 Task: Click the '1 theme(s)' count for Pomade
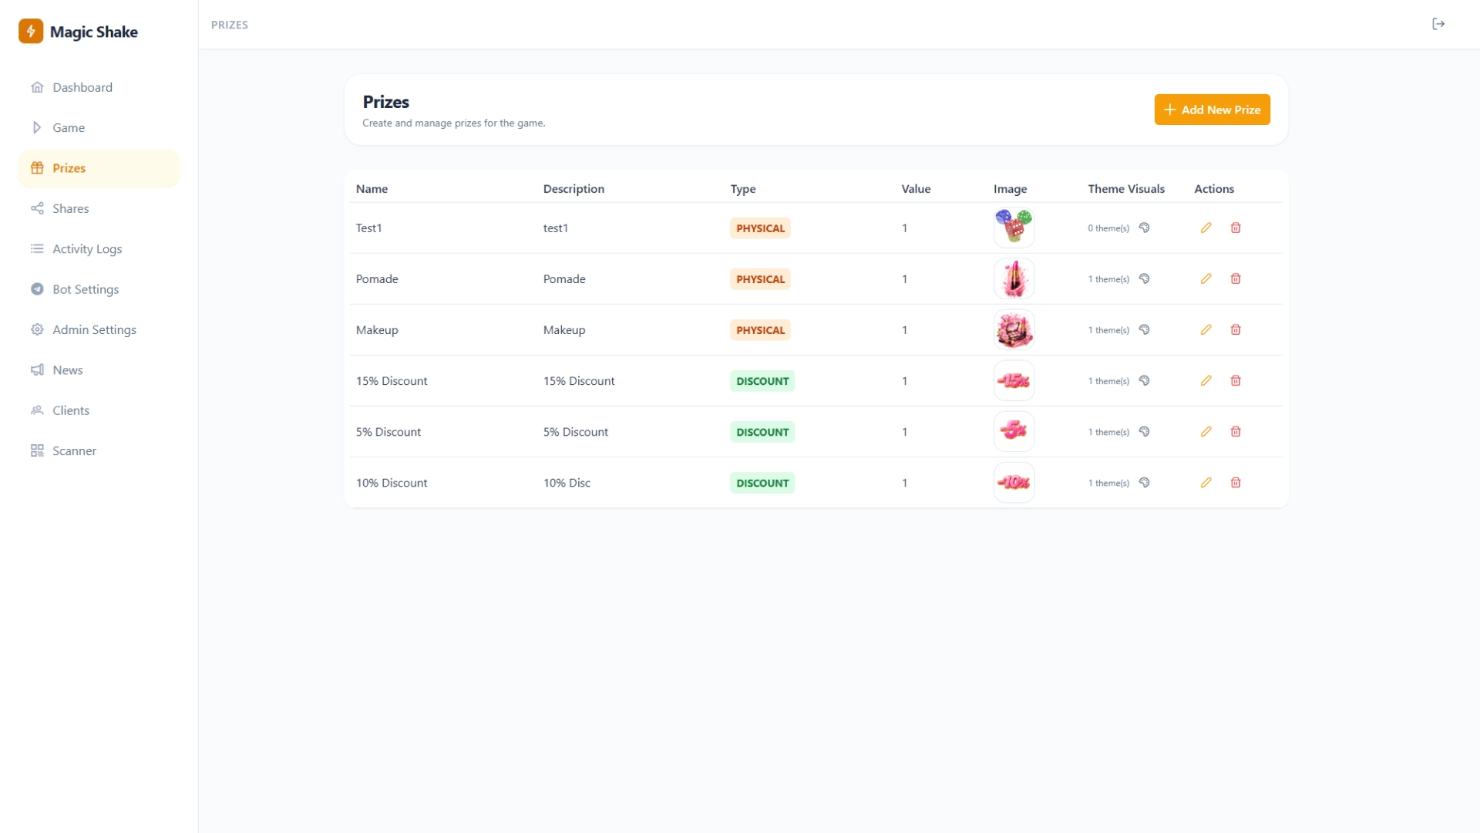click(x=1108, y=279)
